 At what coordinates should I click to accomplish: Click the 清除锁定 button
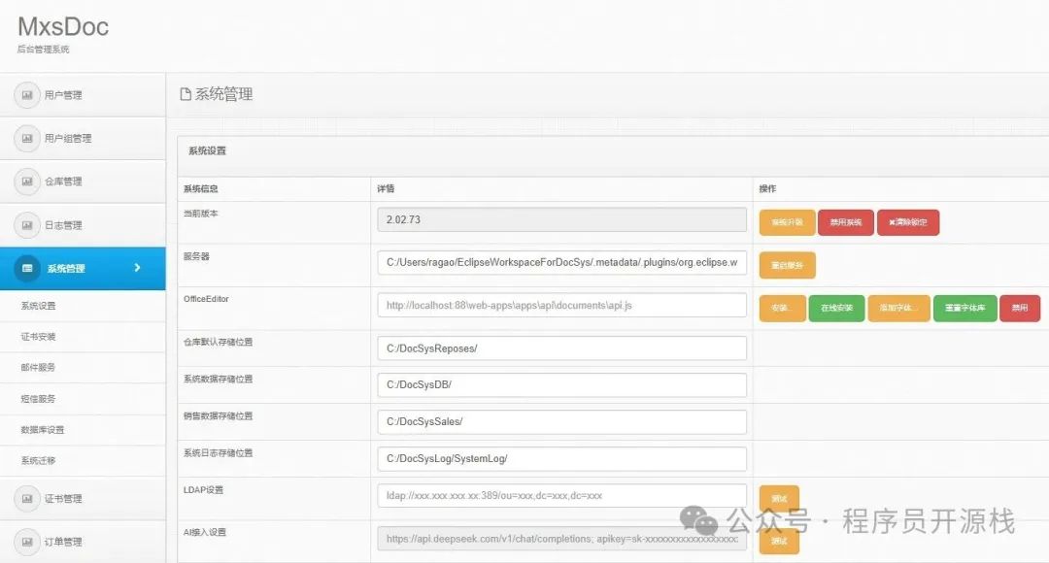[x=908, y=222]
